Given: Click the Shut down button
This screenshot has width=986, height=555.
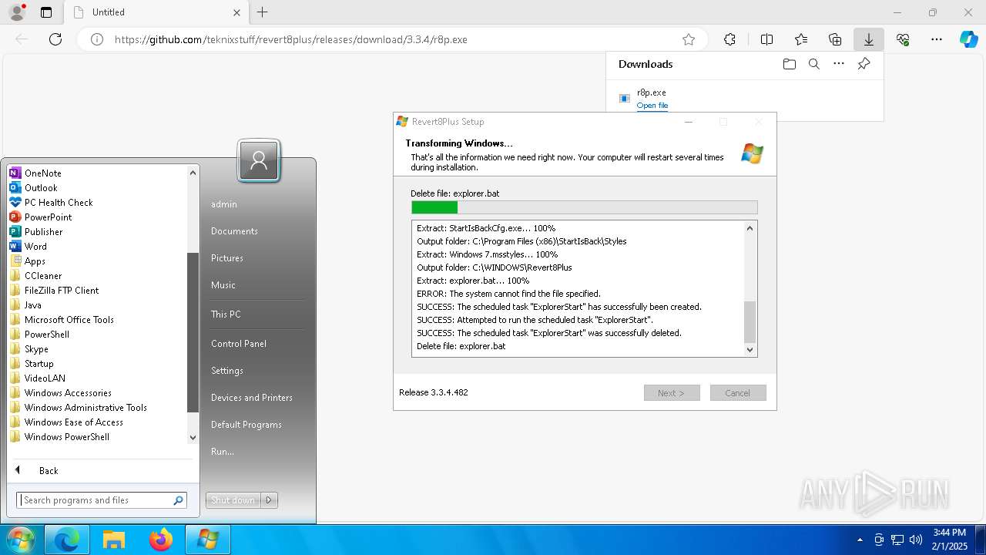Looking at the screenshot, I should [233, 500].
